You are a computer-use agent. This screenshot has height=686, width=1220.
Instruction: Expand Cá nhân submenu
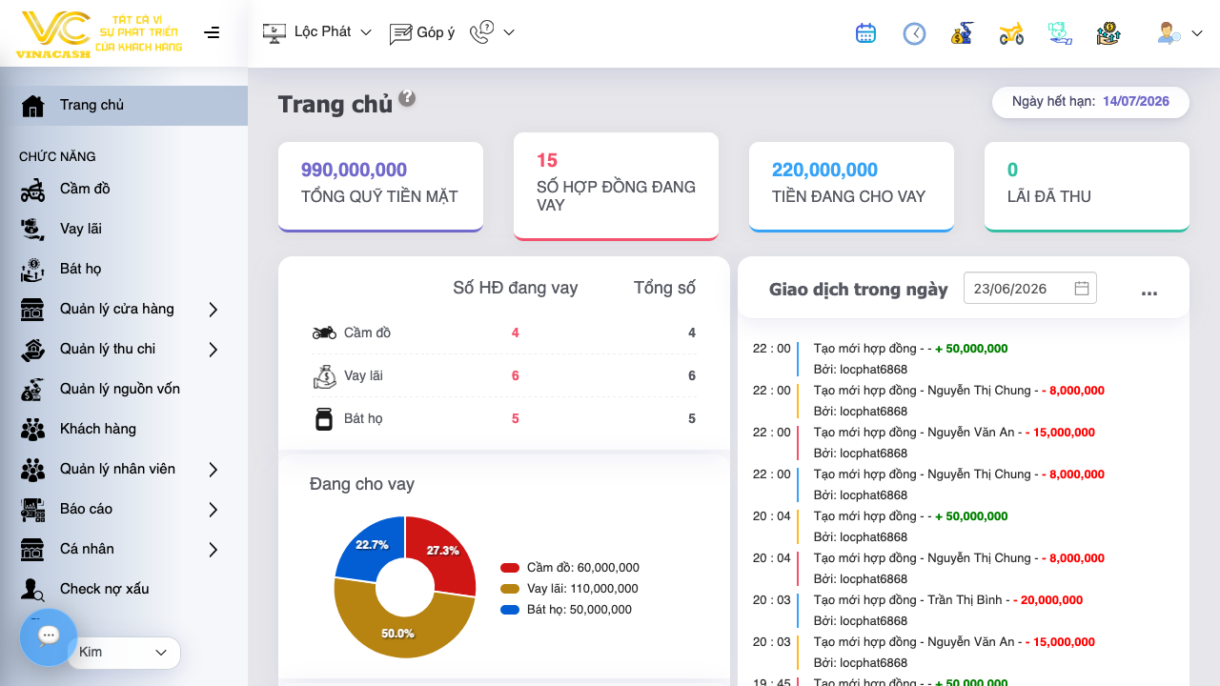213,549
